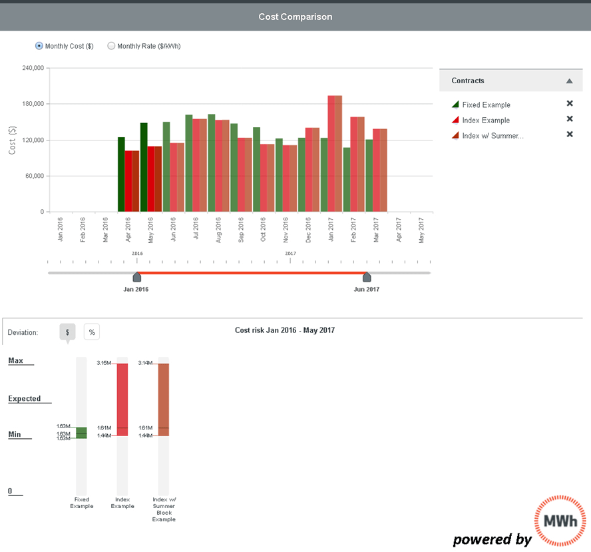Collapse the Contracts panel arrow

tap(569, 81)
